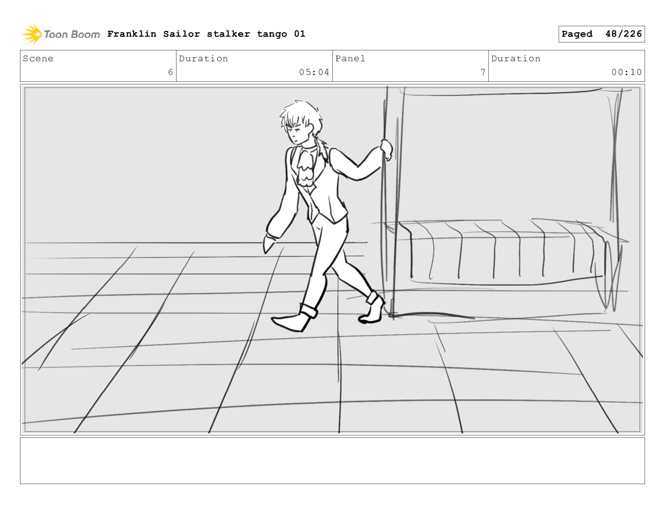
Task: Click the 'Scene' label
Action: click(x=38, y=58)
